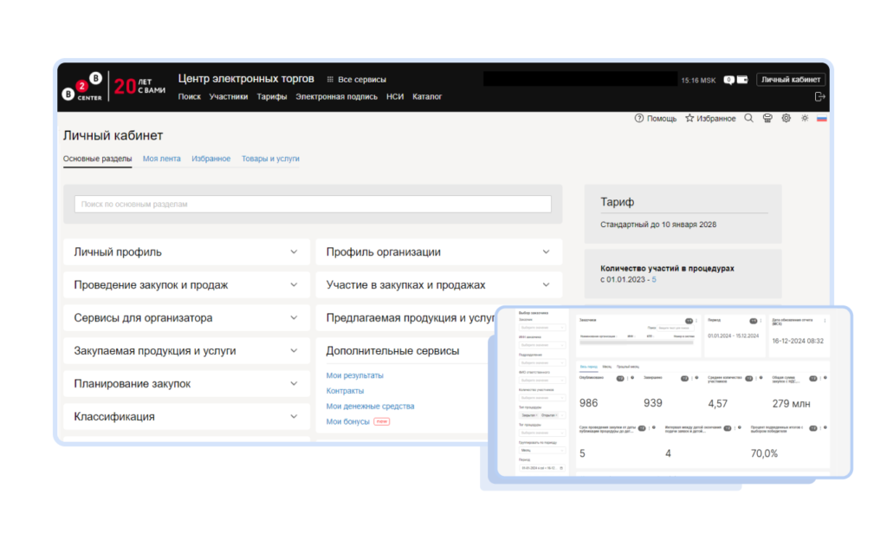
Task: Expand the Классификация section
Action: (x=187, y=416)
